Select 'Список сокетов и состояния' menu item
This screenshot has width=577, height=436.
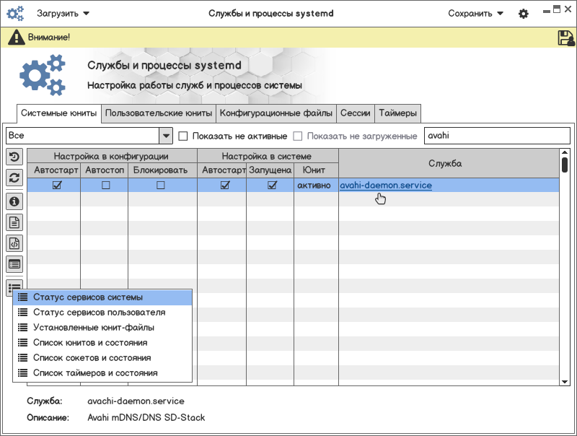(x=92, y=358)
